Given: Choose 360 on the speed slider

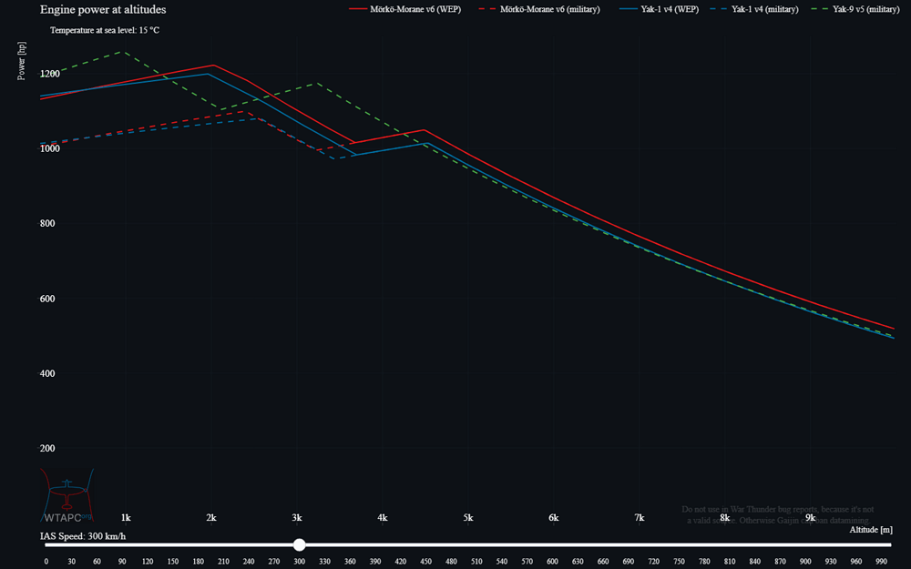Looking at the screenshot, I should tap(350, 562).
